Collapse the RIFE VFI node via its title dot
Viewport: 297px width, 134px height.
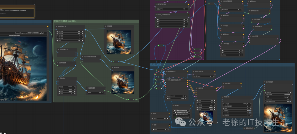[223, 97]
